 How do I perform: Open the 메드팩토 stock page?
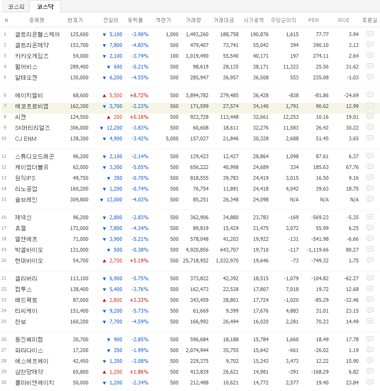(26, 300)
